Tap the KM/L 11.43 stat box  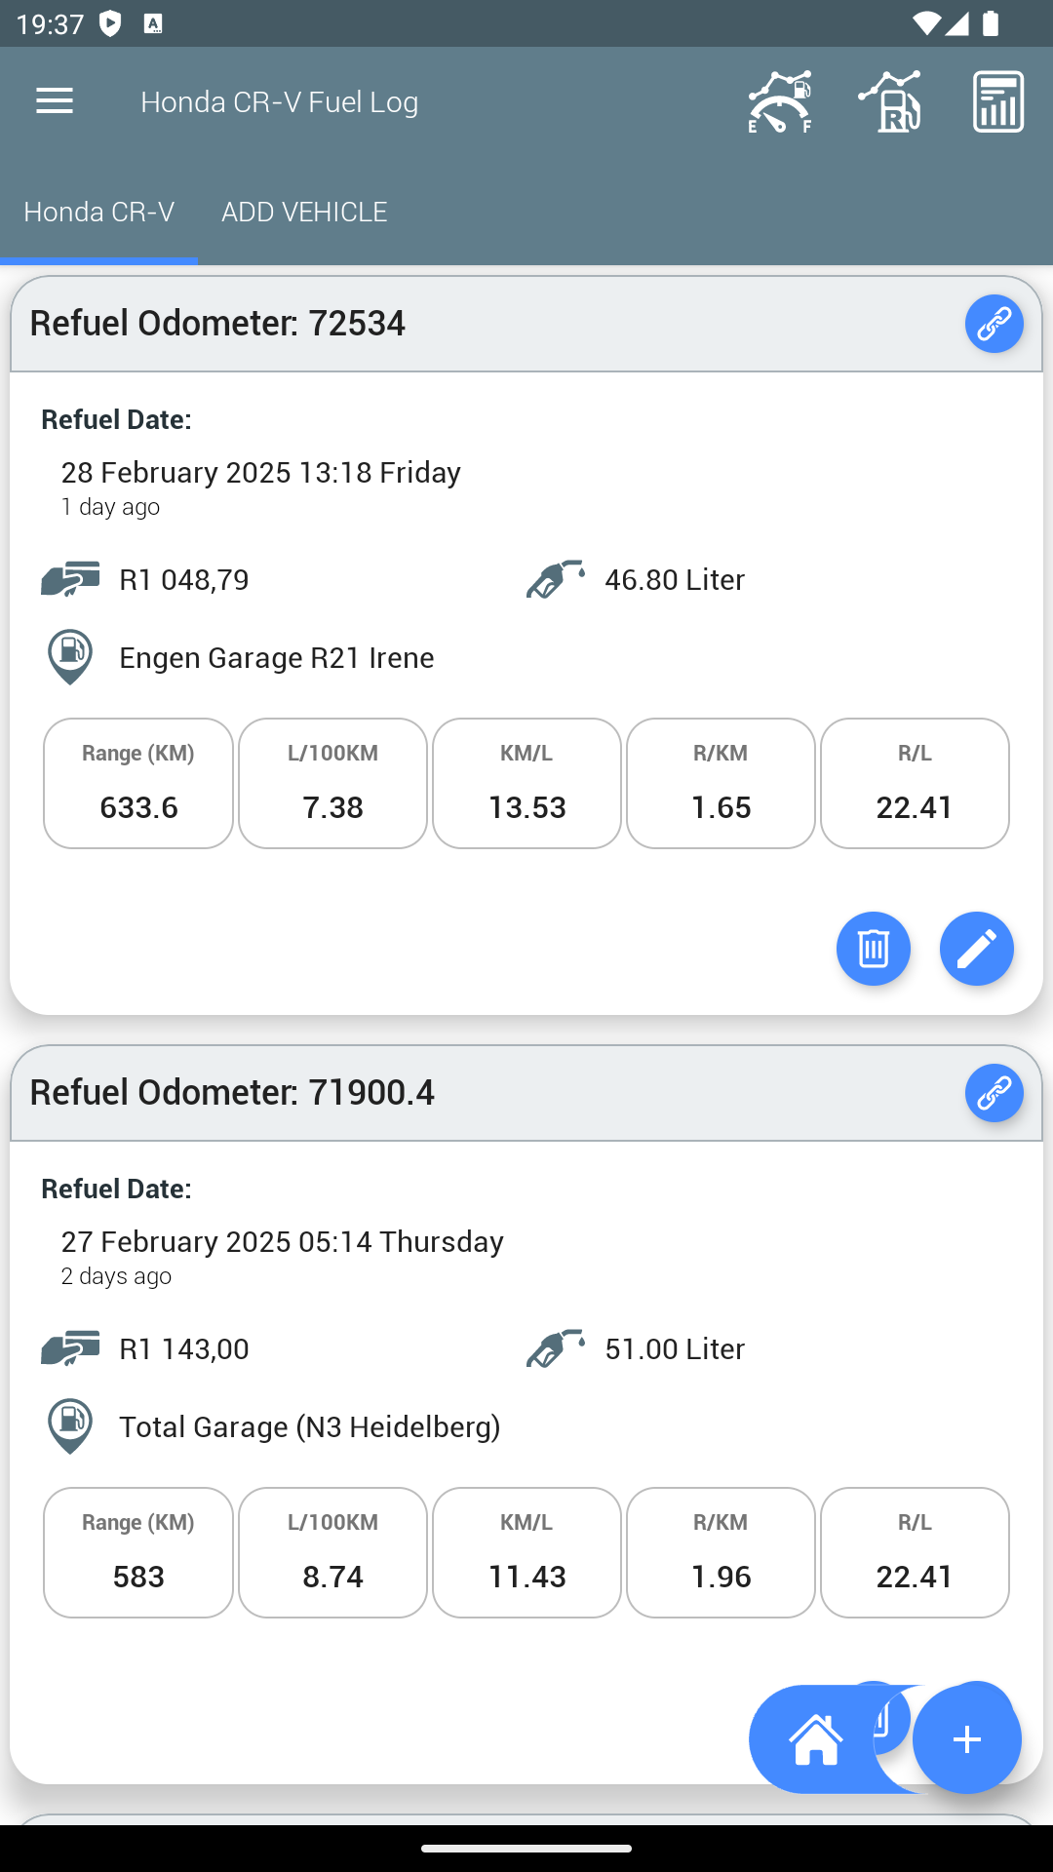[526, 1553]
